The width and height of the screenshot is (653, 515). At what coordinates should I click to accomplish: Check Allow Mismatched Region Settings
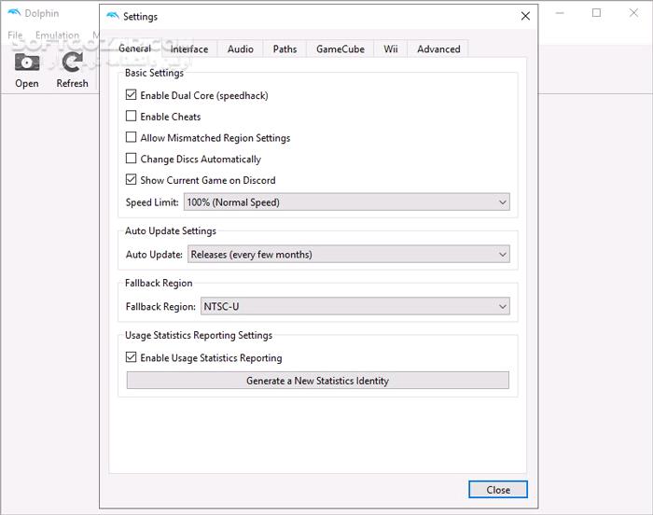[x=131, y=137]
